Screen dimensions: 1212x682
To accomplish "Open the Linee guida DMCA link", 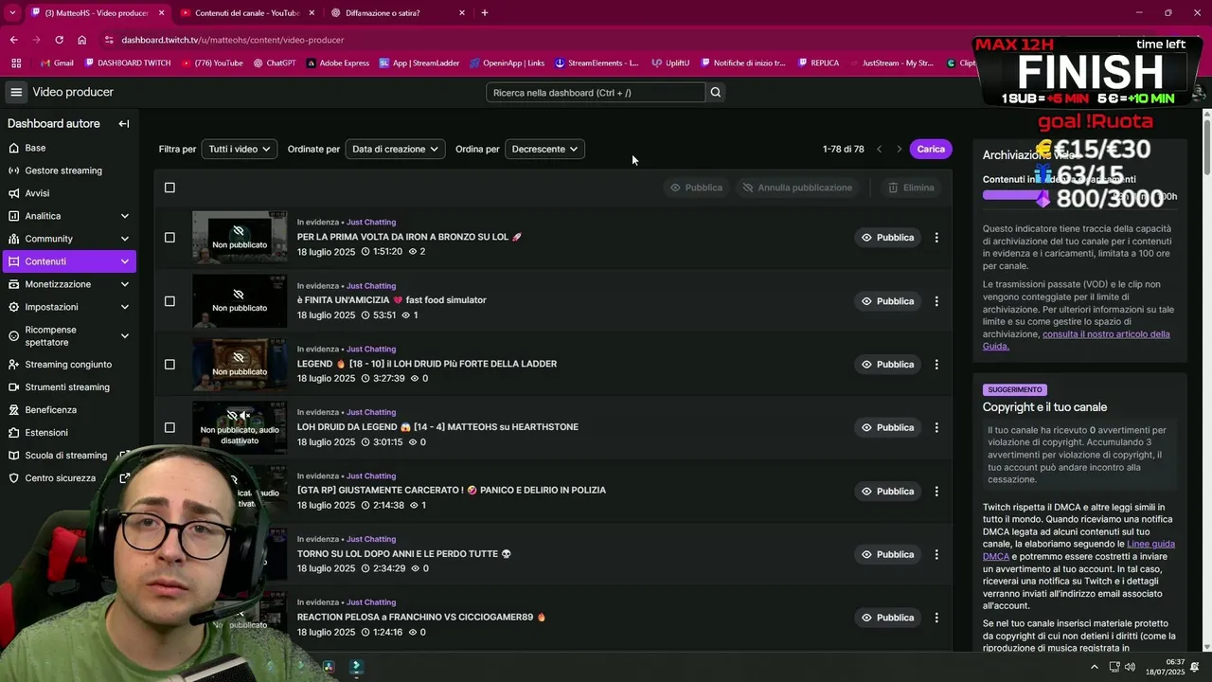I will tap(1078, 550).
